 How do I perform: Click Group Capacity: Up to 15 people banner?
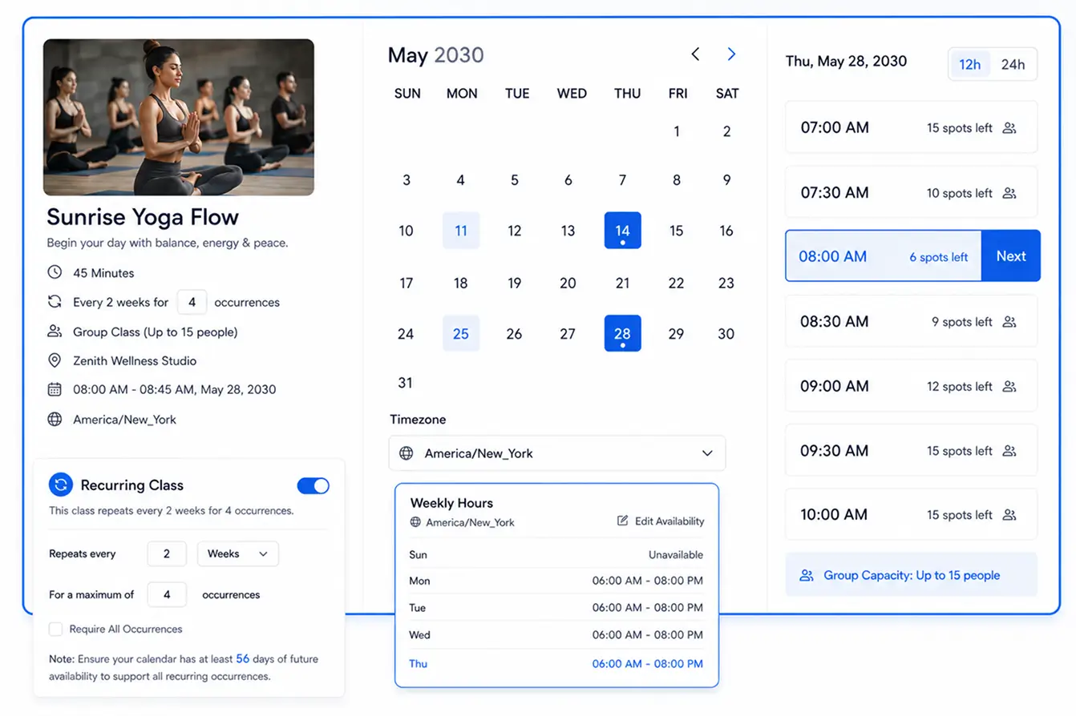pos(911,575)
